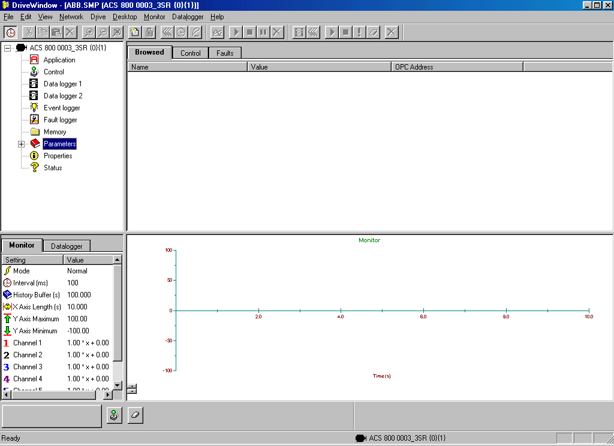
Task: Expand the Parameters tree node
Action: pyautogui.click(x=21, y=144)
